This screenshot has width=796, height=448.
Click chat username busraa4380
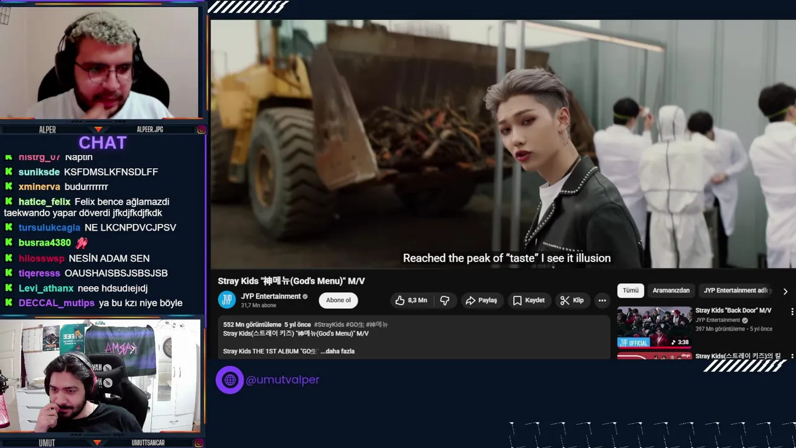click(45, 243)
